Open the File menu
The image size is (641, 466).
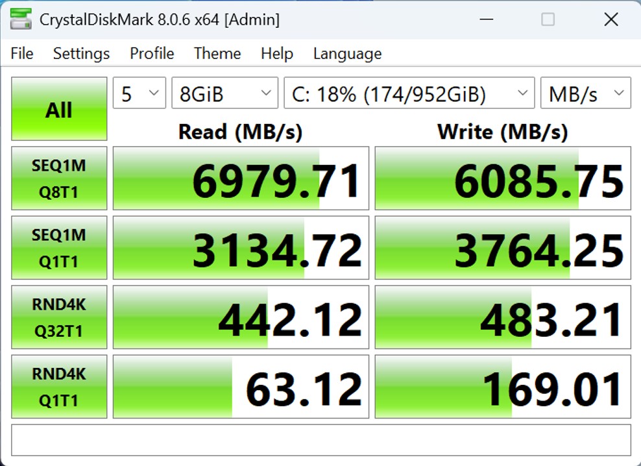[x=22, y=53]
